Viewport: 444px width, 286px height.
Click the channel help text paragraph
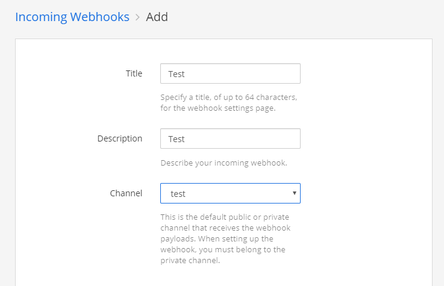[x=225, y=239]
